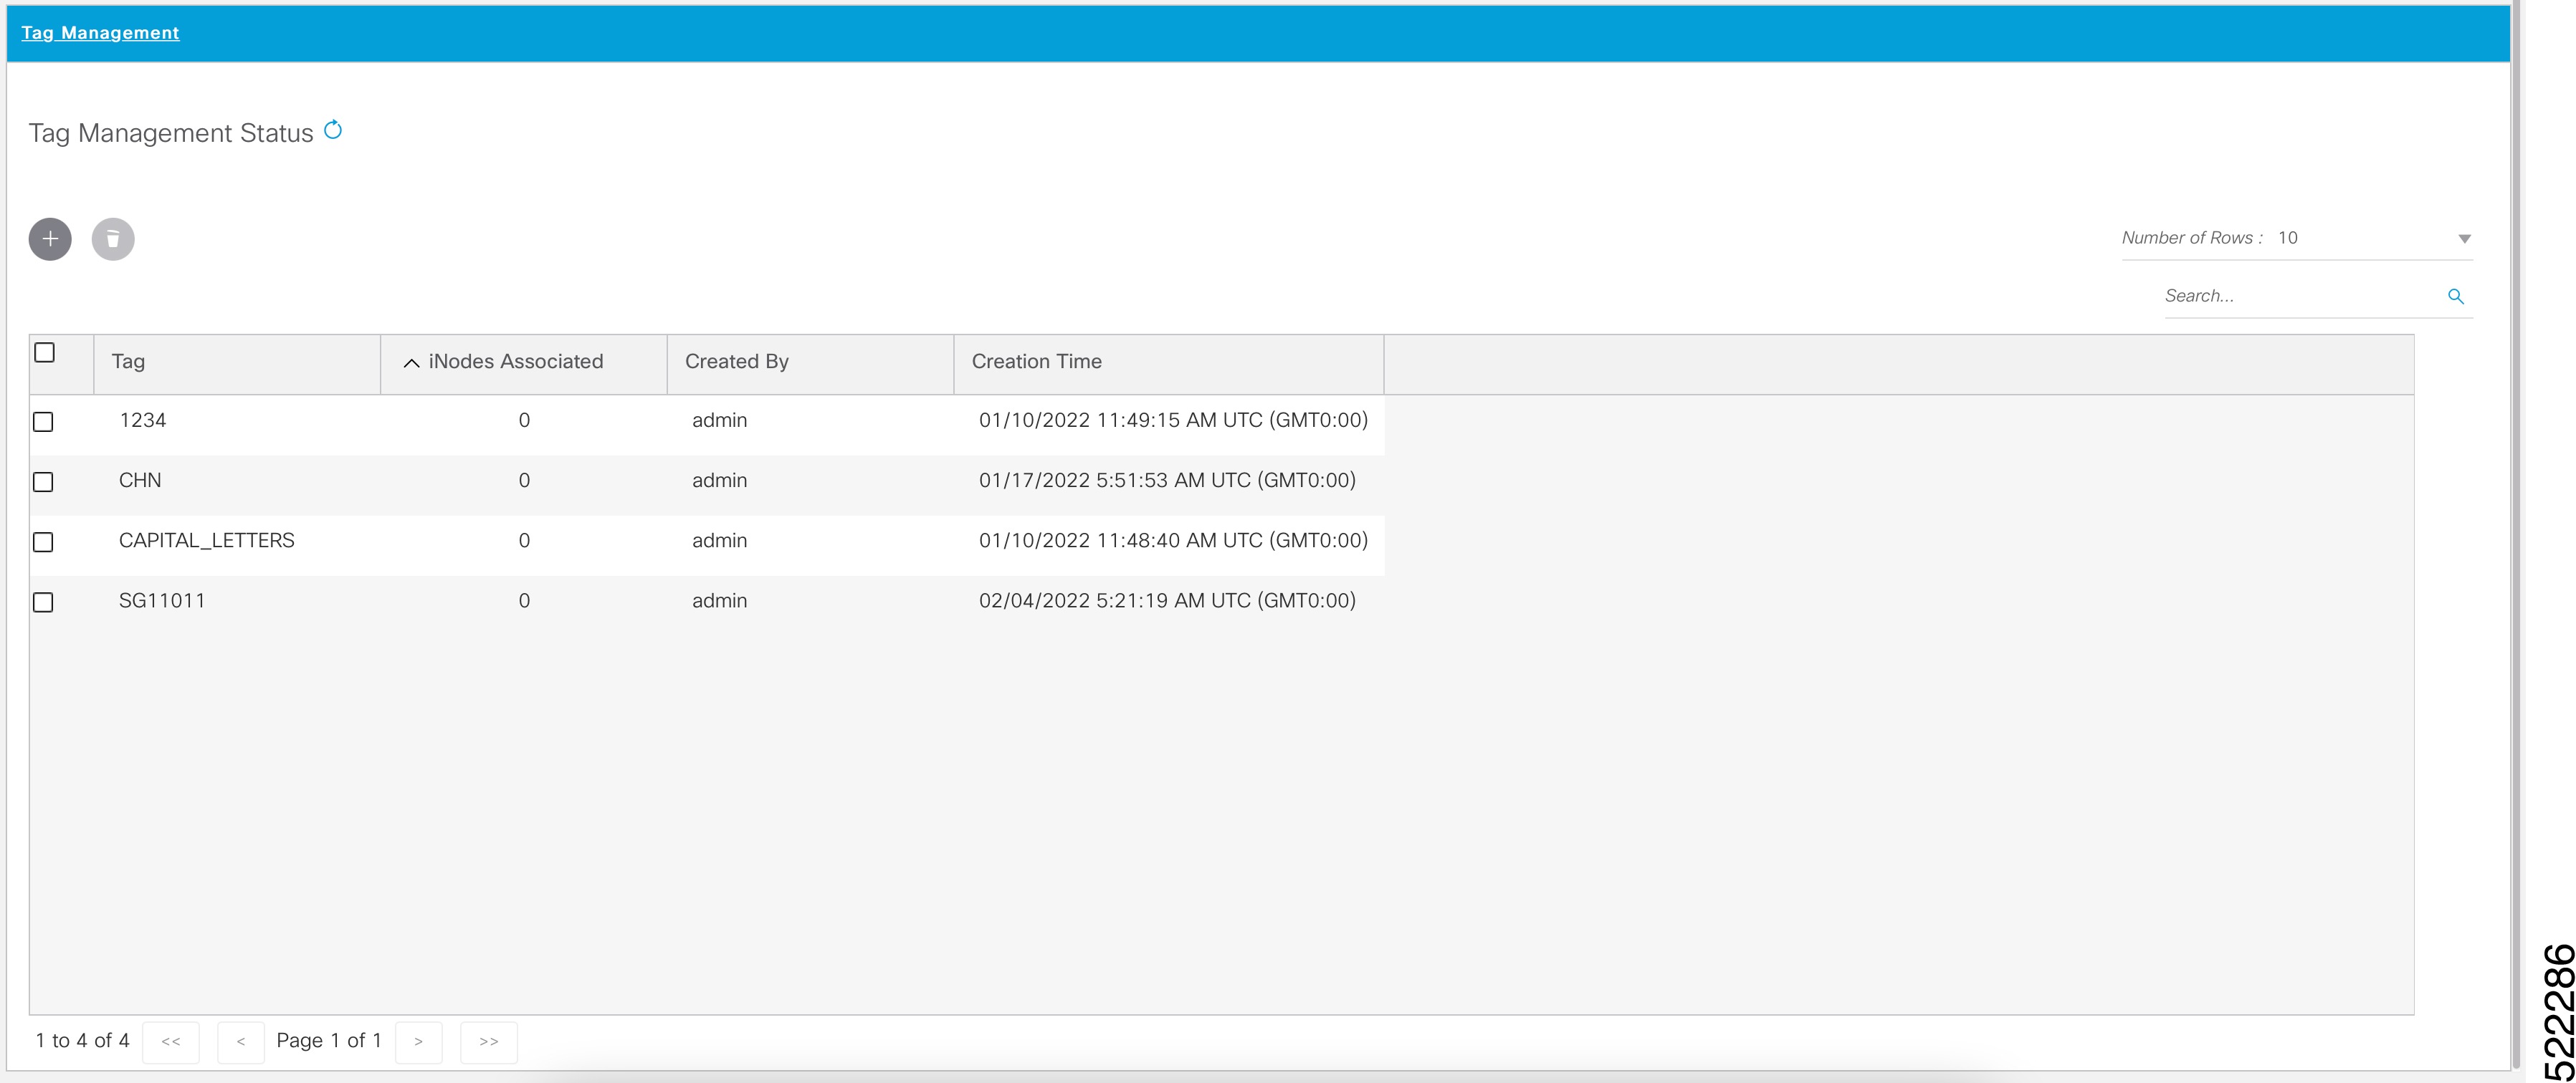The height and width of the screenshot is (1083, 2576).
Task: Check the 1234 tag row
Action: [44, 423]
